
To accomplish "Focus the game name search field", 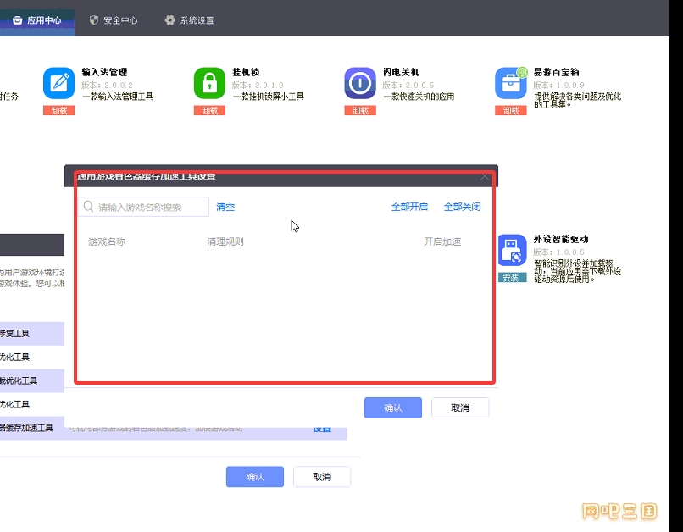I will (151, 207).
